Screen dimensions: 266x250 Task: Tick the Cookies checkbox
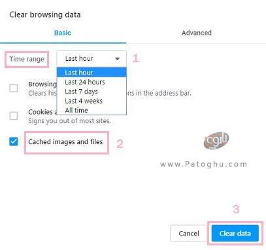tap(14, 116)
